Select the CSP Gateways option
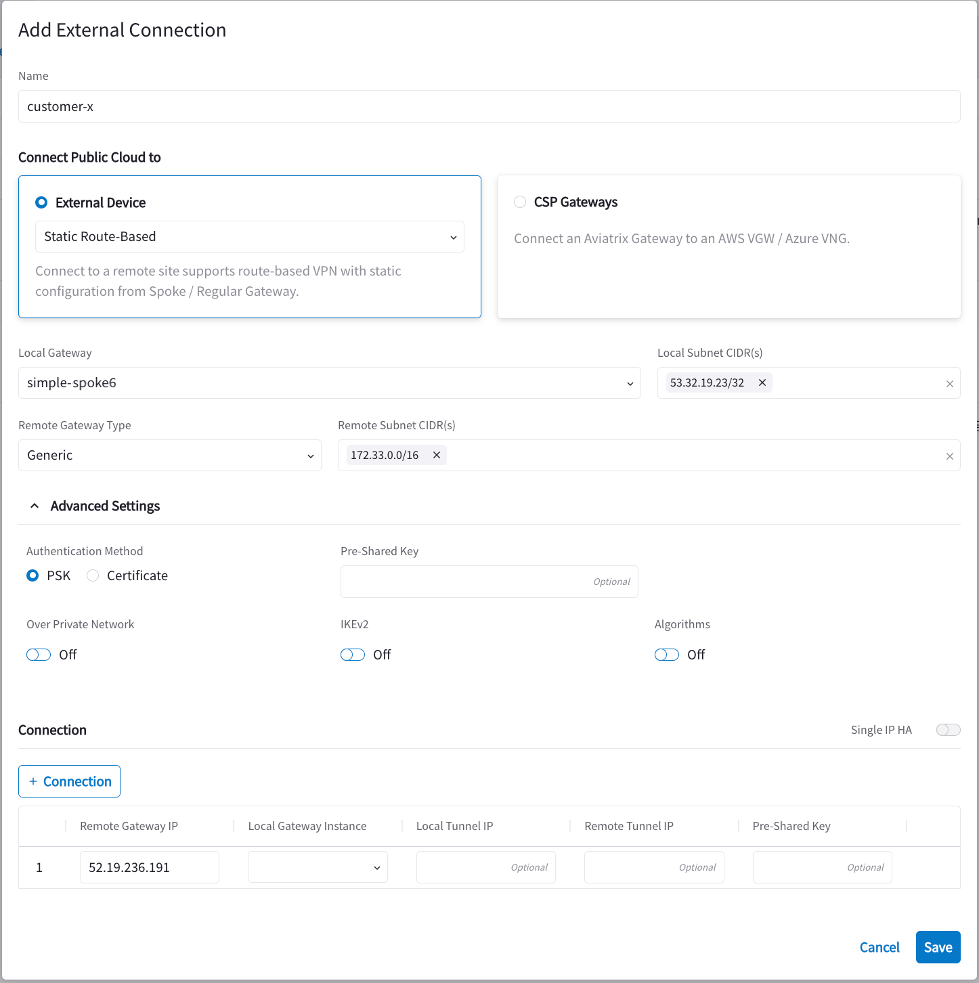Screen dimensions: 979x983 coord(520,202)
